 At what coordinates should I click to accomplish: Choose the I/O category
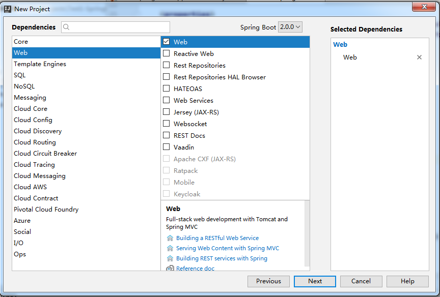point(86,243)
